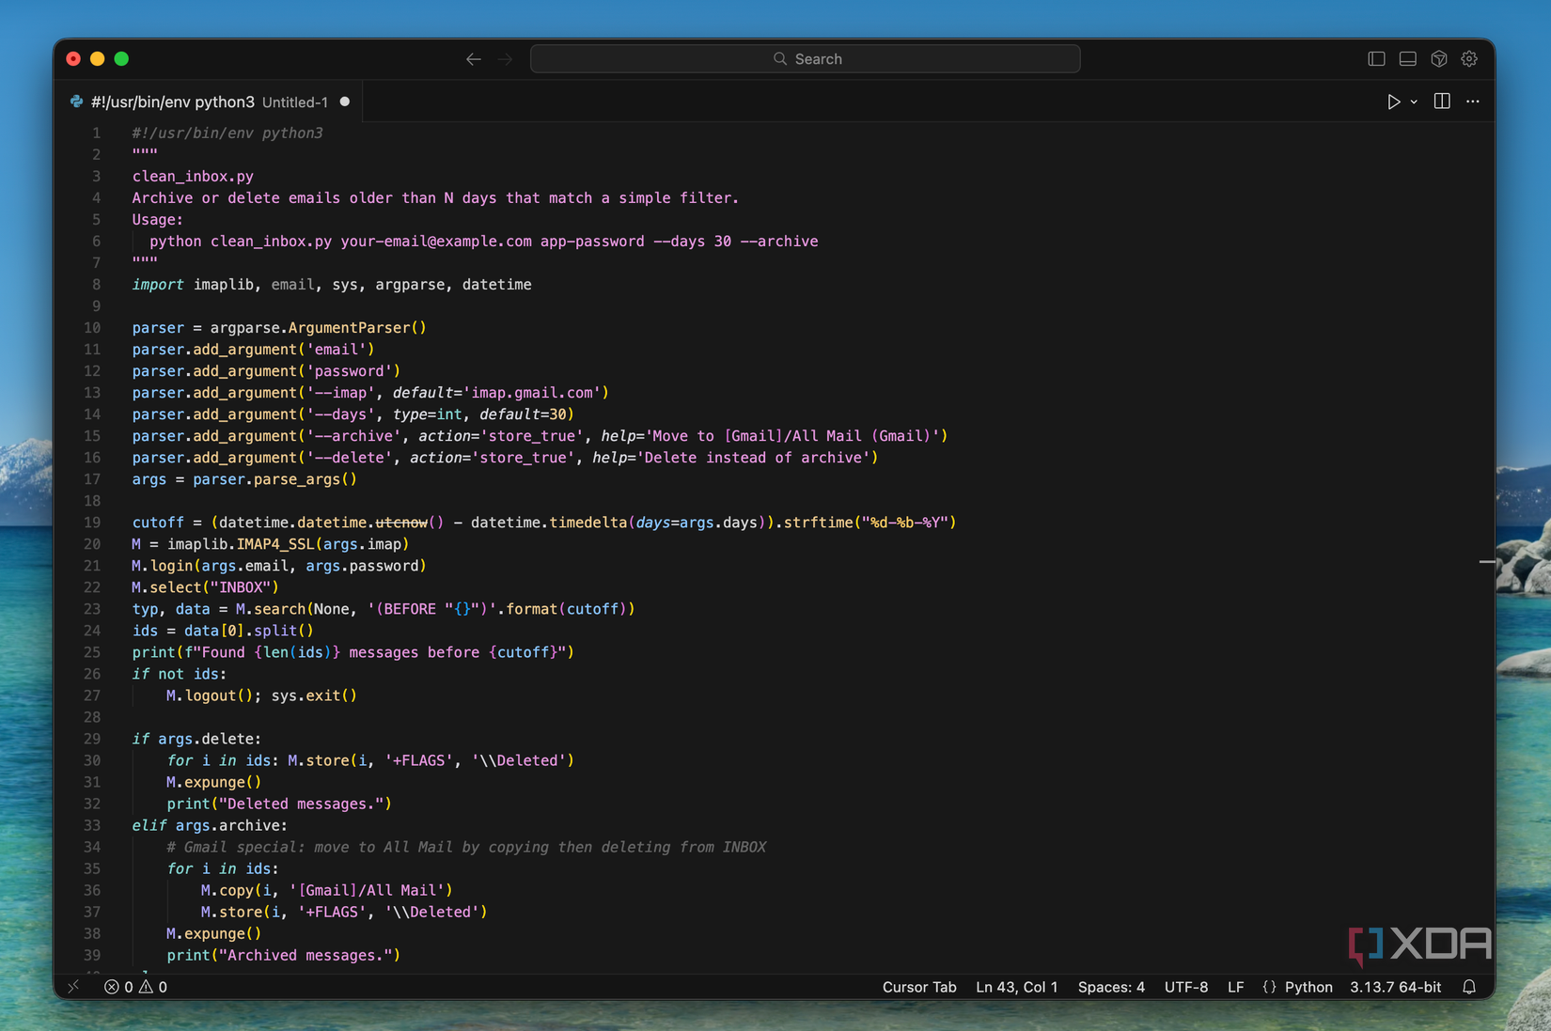1551x1031 pixels.
Task: Click the Cursor cube icon in title bar
Action: pos(1438,59)
